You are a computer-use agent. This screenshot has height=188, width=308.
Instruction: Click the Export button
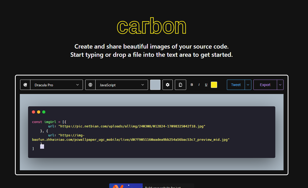265,85
